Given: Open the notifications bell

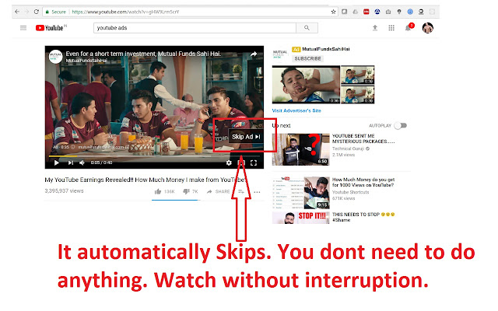Looking at the screenshot, I should (x=409, y=28).
